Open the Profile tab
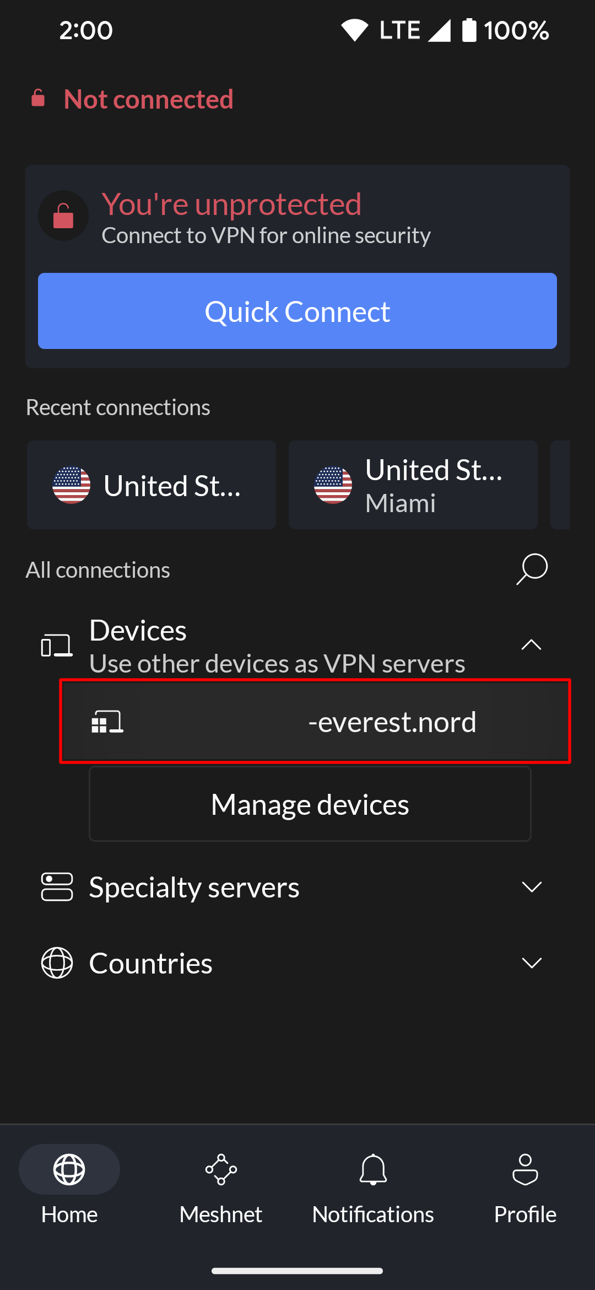 (525, 1184)
